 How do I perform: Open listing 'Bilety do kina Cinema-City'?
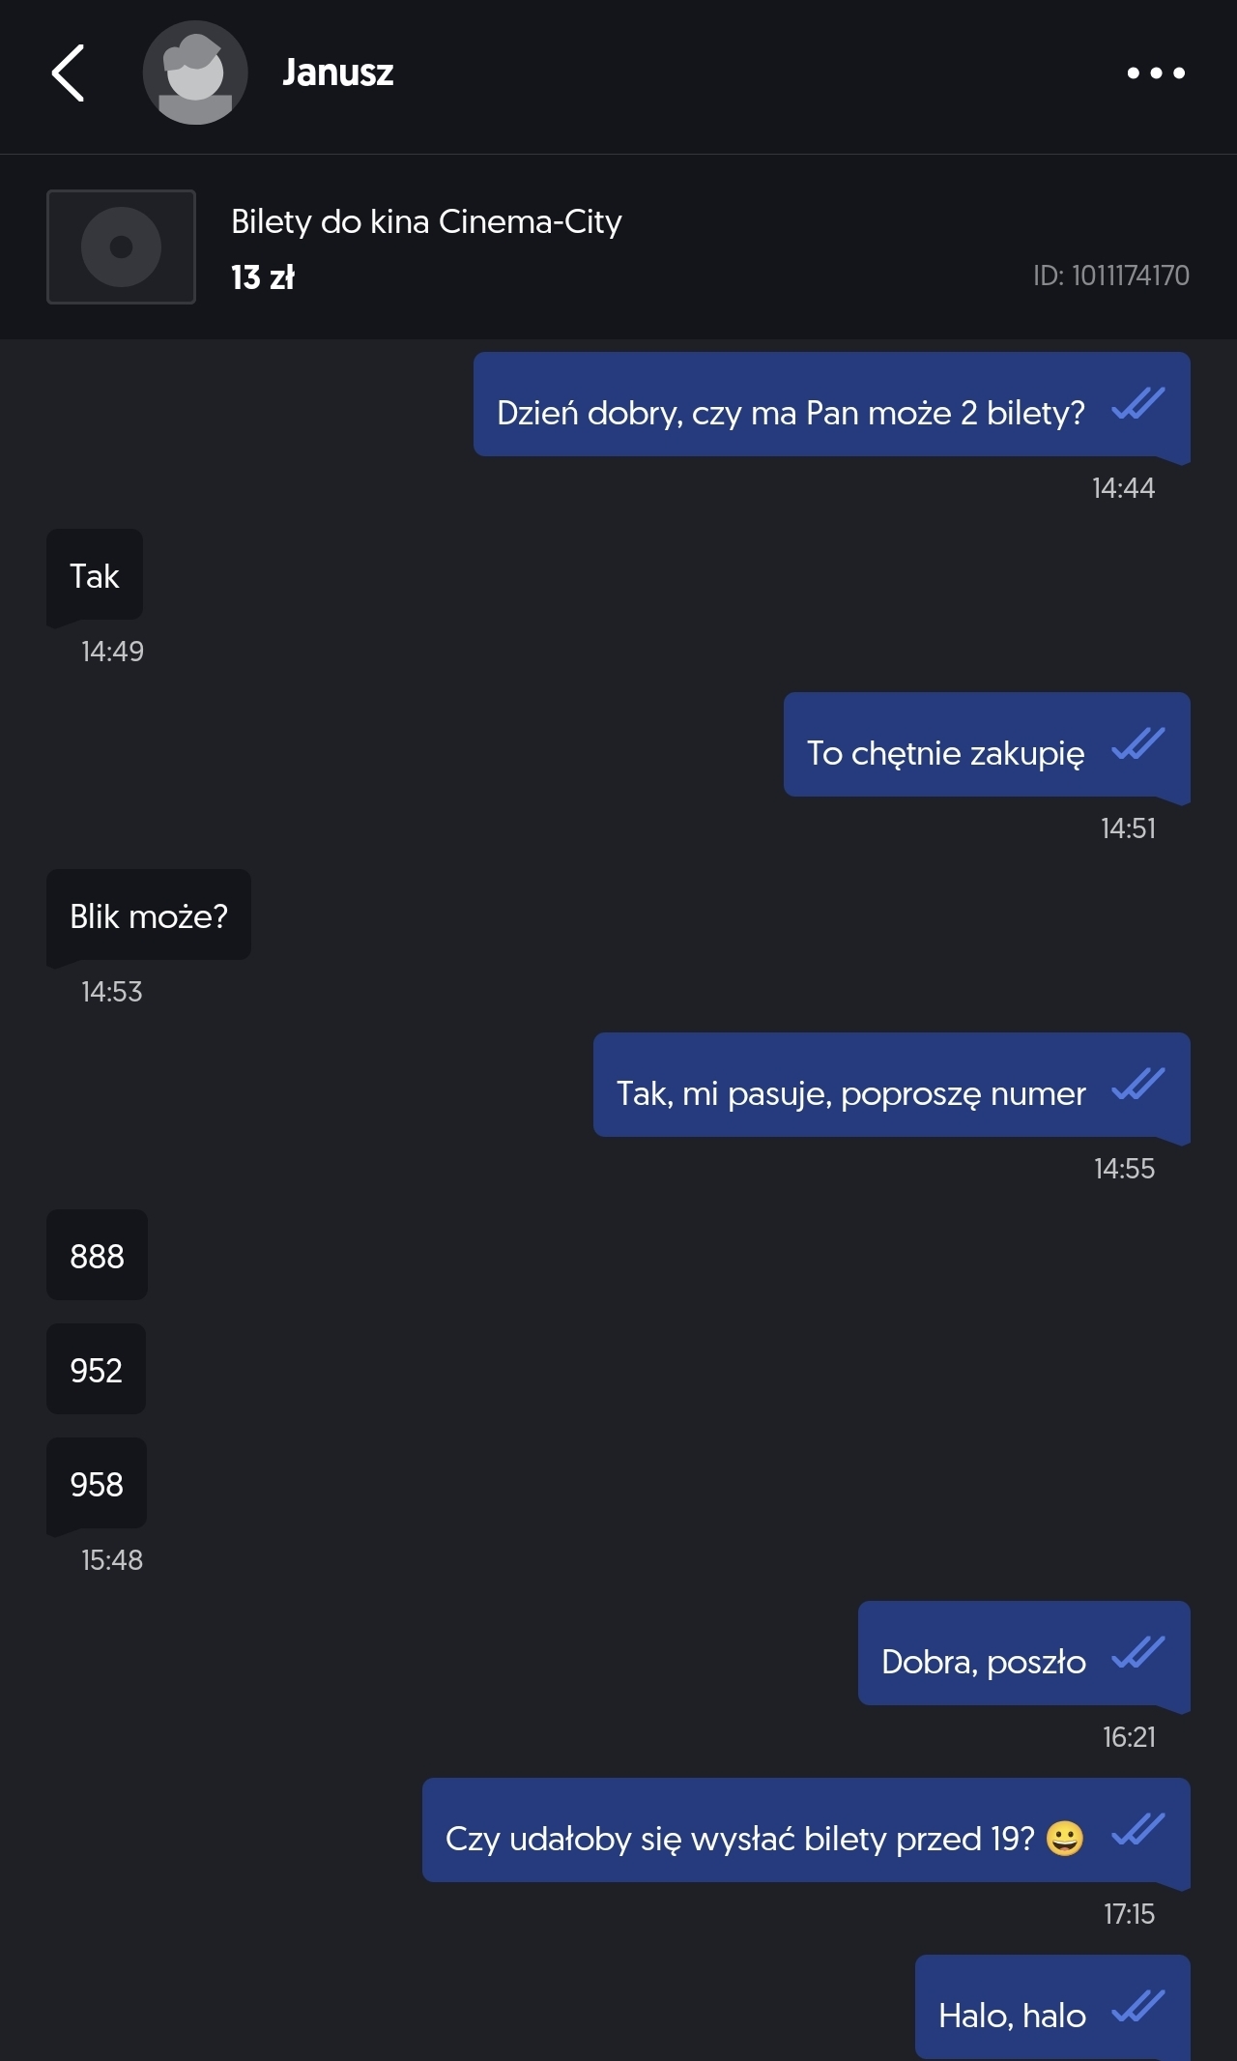tap(426, 221)
